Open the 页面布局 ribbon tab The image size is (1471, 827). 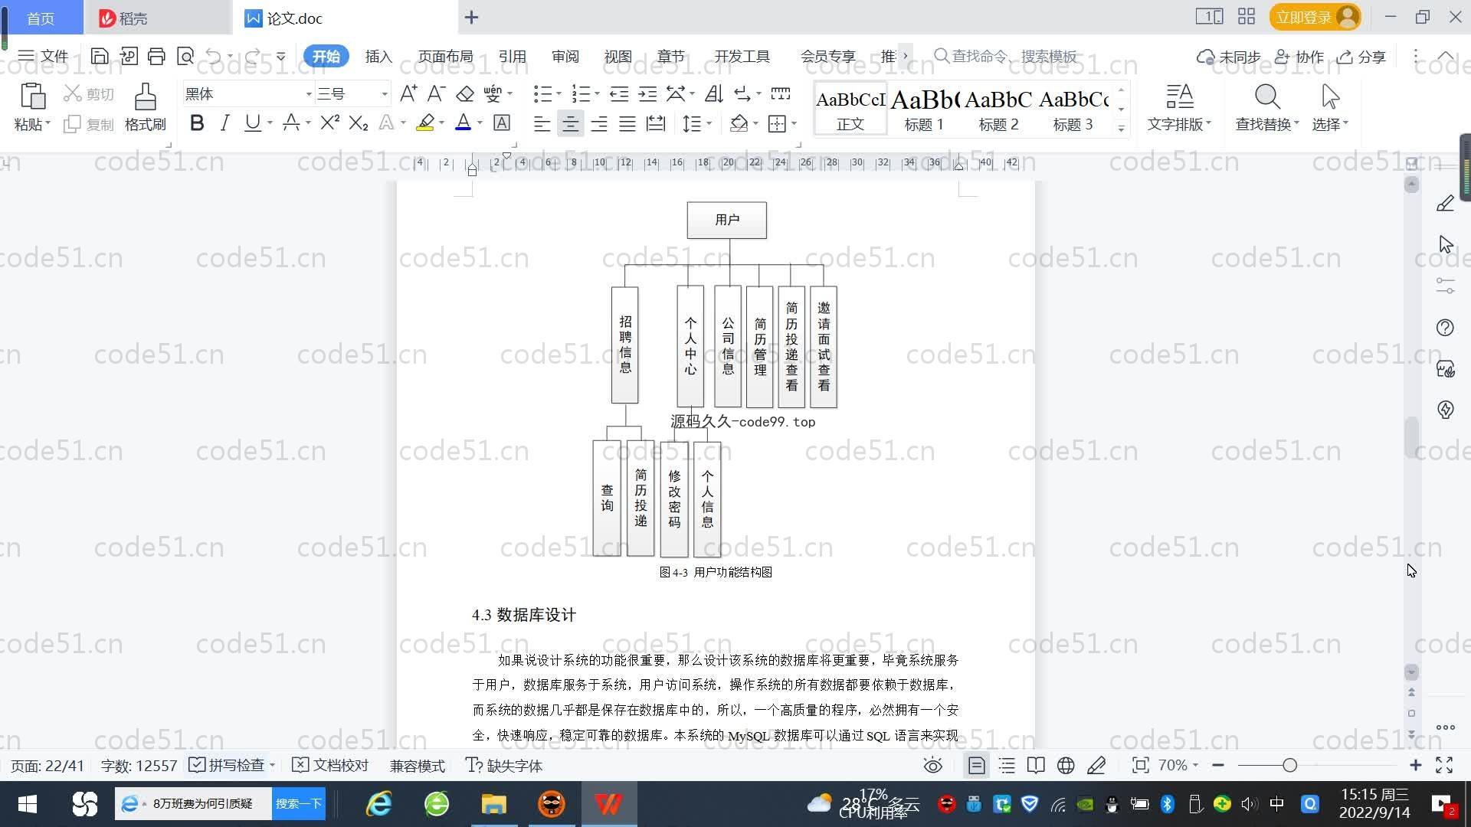point(445,57)
